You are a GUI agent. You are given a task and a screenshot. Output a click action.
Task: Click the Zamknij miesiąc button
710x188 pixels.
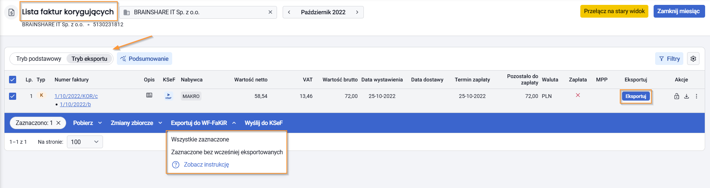click(679, 11)
